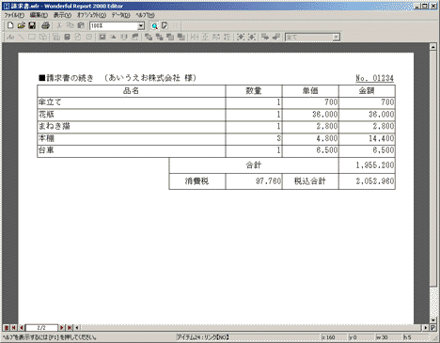Image resolution: width=440 pixels, height=343 pixels.
Task: Print the report using the printer icon
Action: point(45,25)
